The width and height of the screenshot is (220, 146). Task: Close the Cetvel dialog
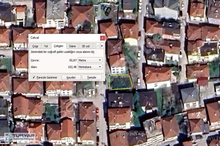pyautogui.click(x=102, y=38)
